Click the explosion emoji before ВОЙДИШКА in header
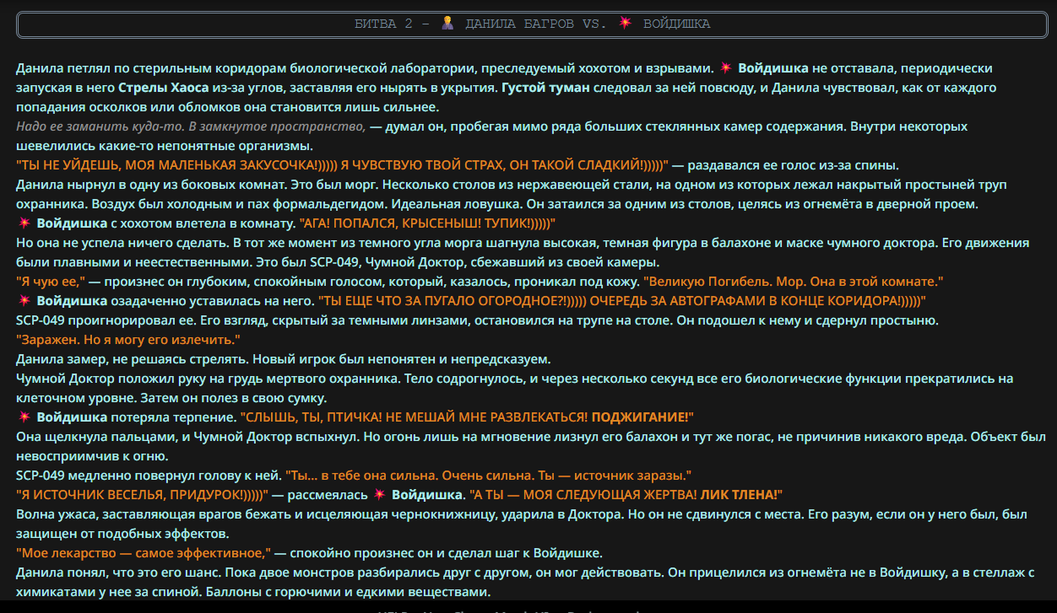This screenshot has width=1057, height=613. point(625,24)
